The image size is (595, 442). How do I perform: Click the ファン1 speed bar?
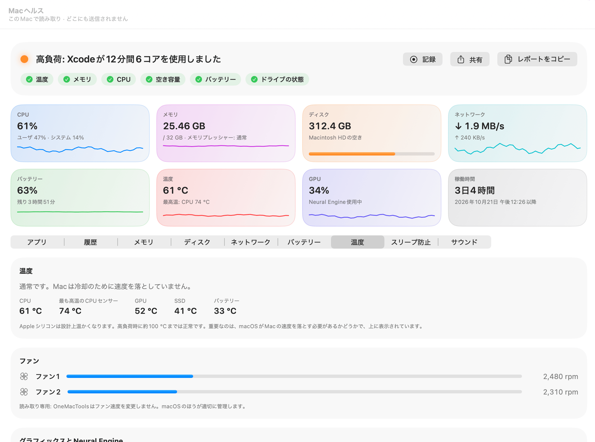[x=294, y=376]
